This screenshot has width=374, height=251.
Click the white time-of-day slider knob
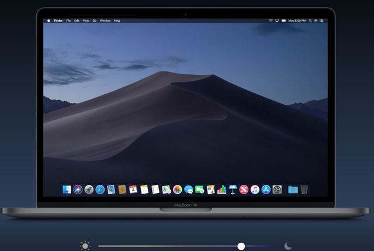[241, 246]
